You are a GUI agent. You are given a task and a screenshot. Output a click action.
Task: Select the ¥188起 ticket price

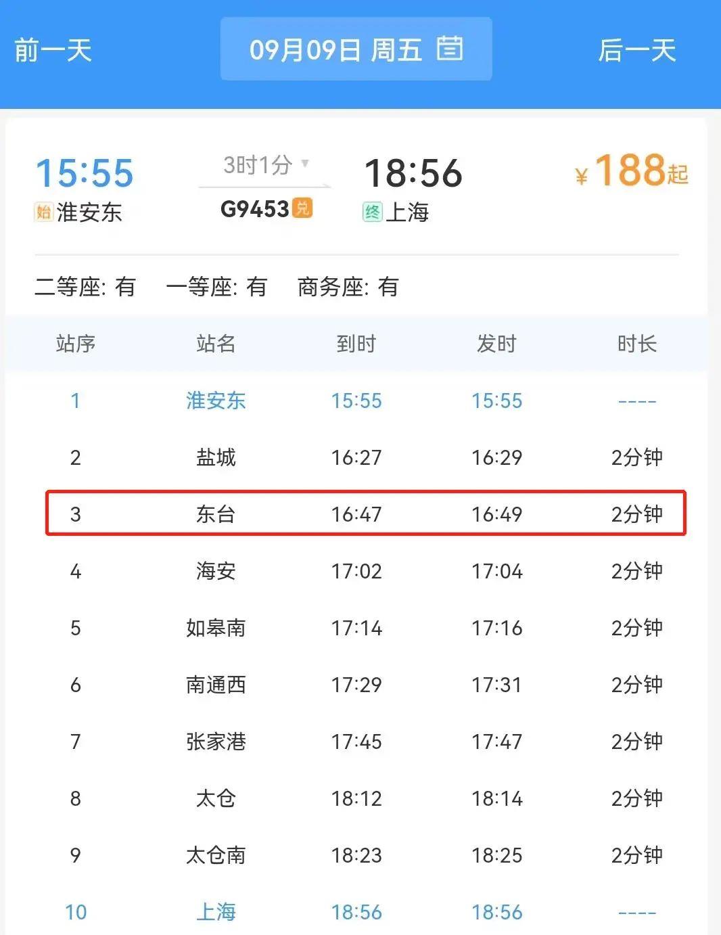pyautogui.click(x=632, y=172)
